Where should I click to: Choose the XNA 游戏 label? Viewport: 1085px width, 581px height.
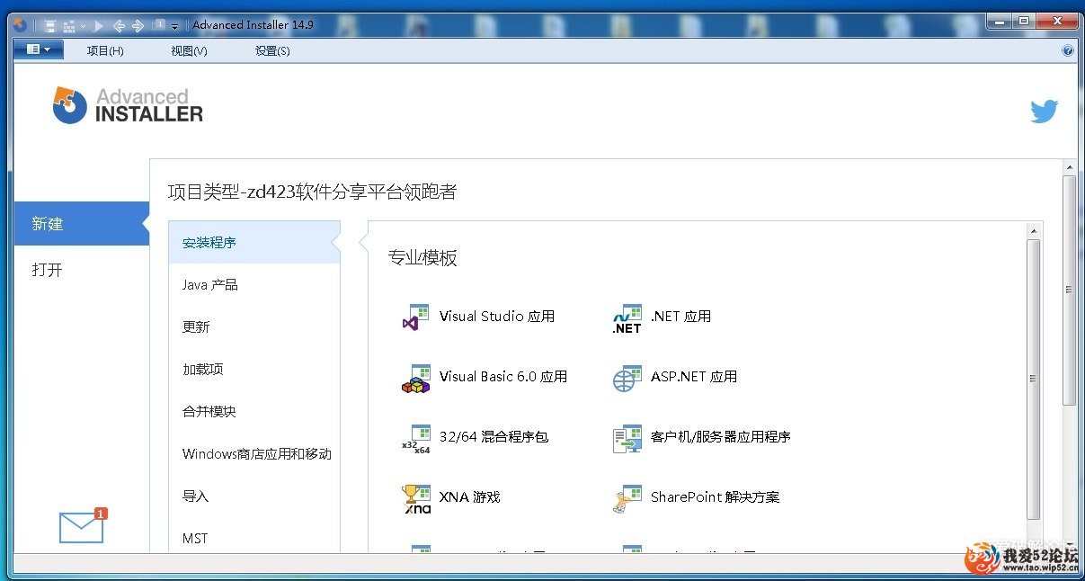(469, 497)
